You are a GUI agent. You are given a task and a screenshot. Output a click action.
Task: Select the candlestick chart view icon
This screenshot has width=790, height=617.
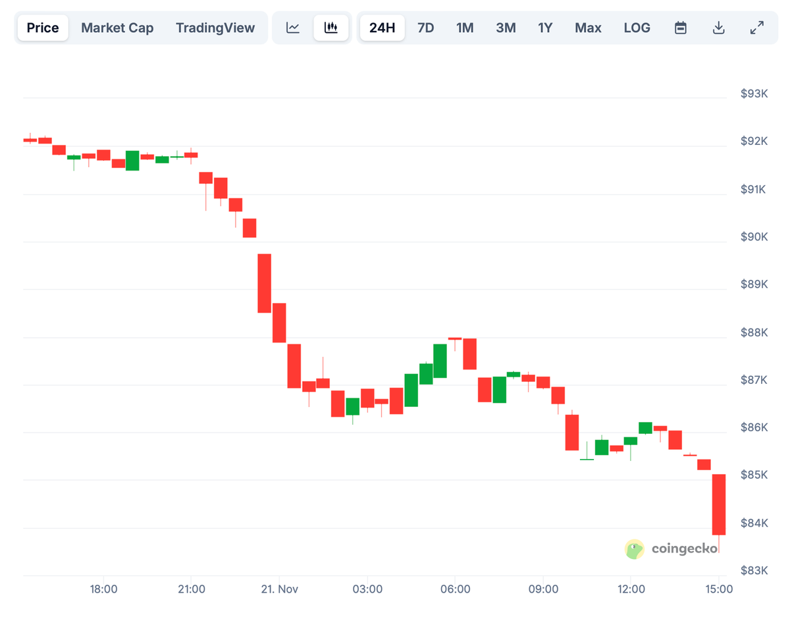[x=331, y=28]
